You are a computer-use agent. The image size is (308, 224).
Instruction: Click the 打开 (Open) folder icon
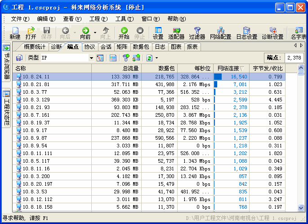31,33
